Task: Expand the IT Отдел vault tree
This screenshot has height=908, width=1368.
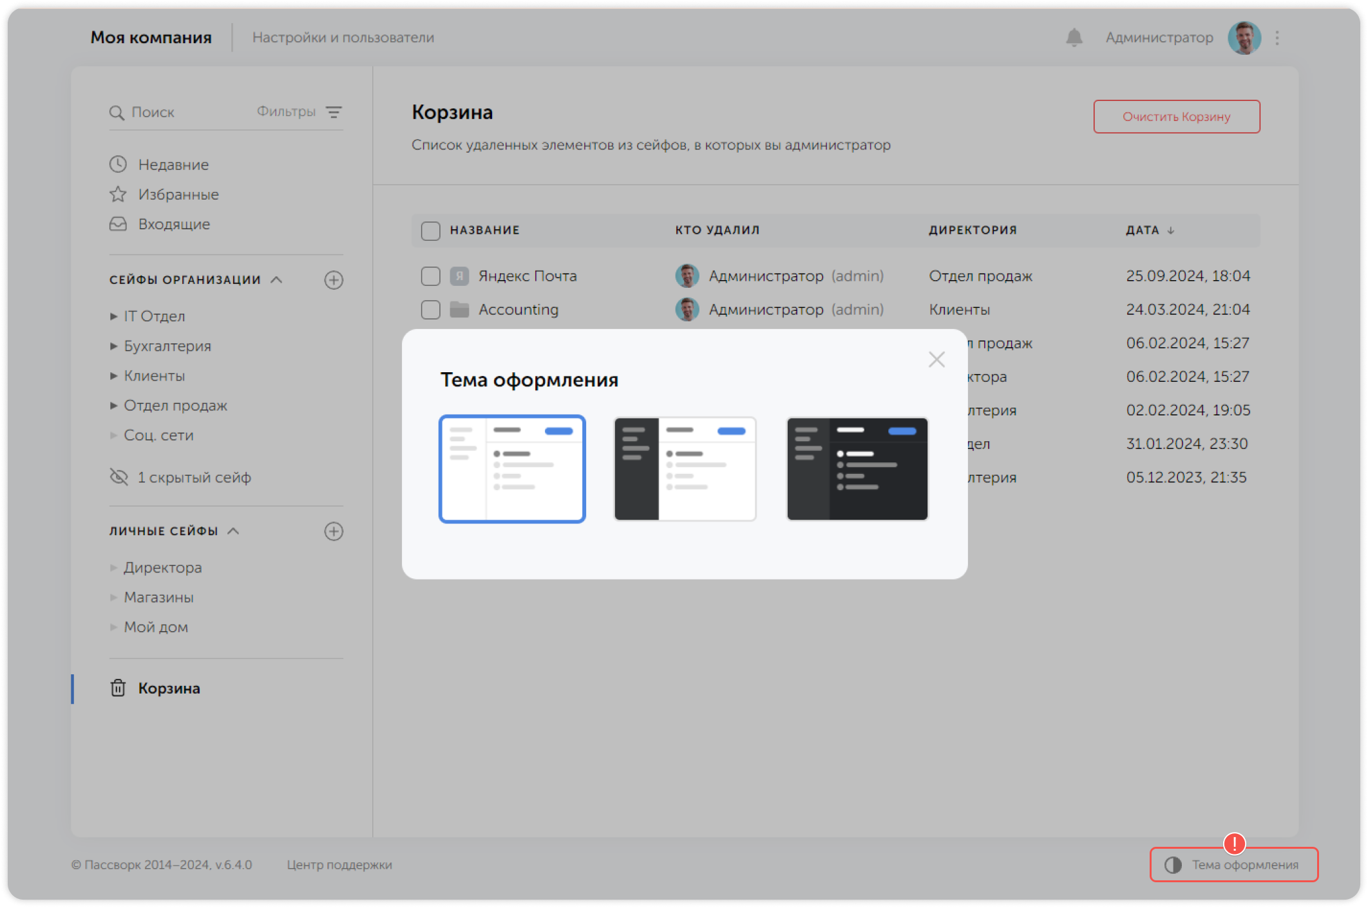Action: [x=113, y=316]
